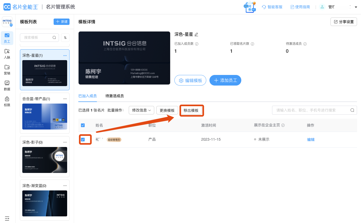
Task: Click info icon next to 待激活成员
Action: coord(305,44)
